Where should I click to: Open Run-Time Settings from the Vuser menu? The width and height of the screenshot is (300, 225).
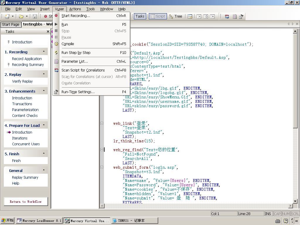tap(78, 92)
